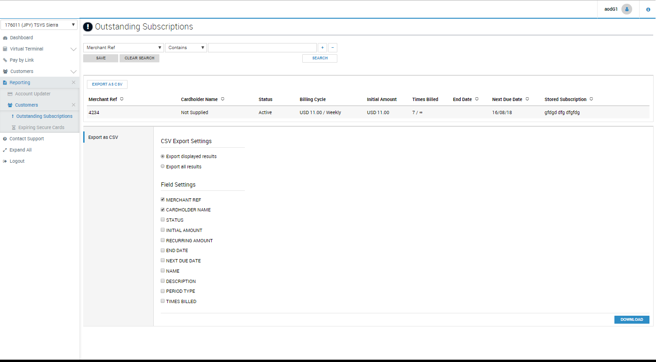
Task: Go to Expiring Secure Cards report
Action: click(x=41, y=127)
